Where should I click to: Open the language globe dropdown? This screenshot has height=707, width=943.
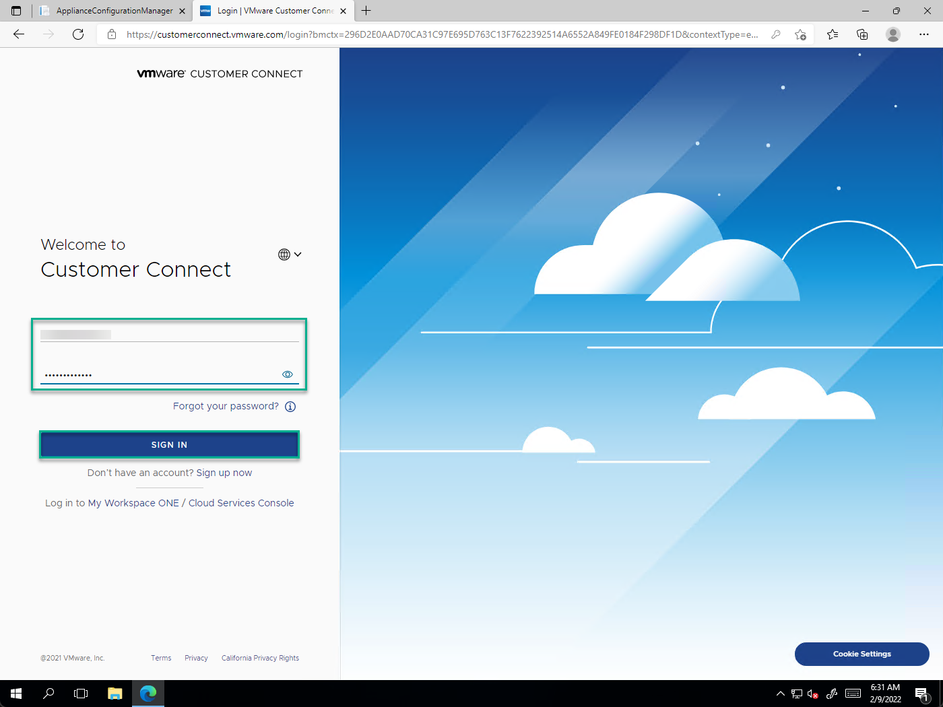click(290, 255)
